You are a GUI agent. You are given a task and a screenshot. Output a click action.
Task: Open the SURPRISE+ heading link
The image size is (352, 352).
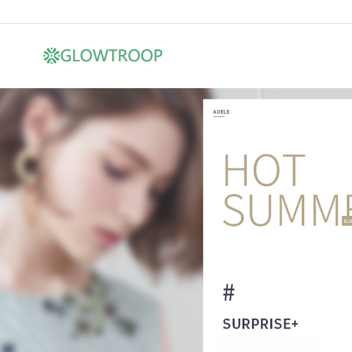[260, 324]
